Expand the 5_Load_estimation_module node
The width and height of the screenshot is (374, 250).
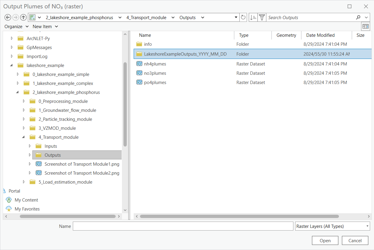(24, 182)
